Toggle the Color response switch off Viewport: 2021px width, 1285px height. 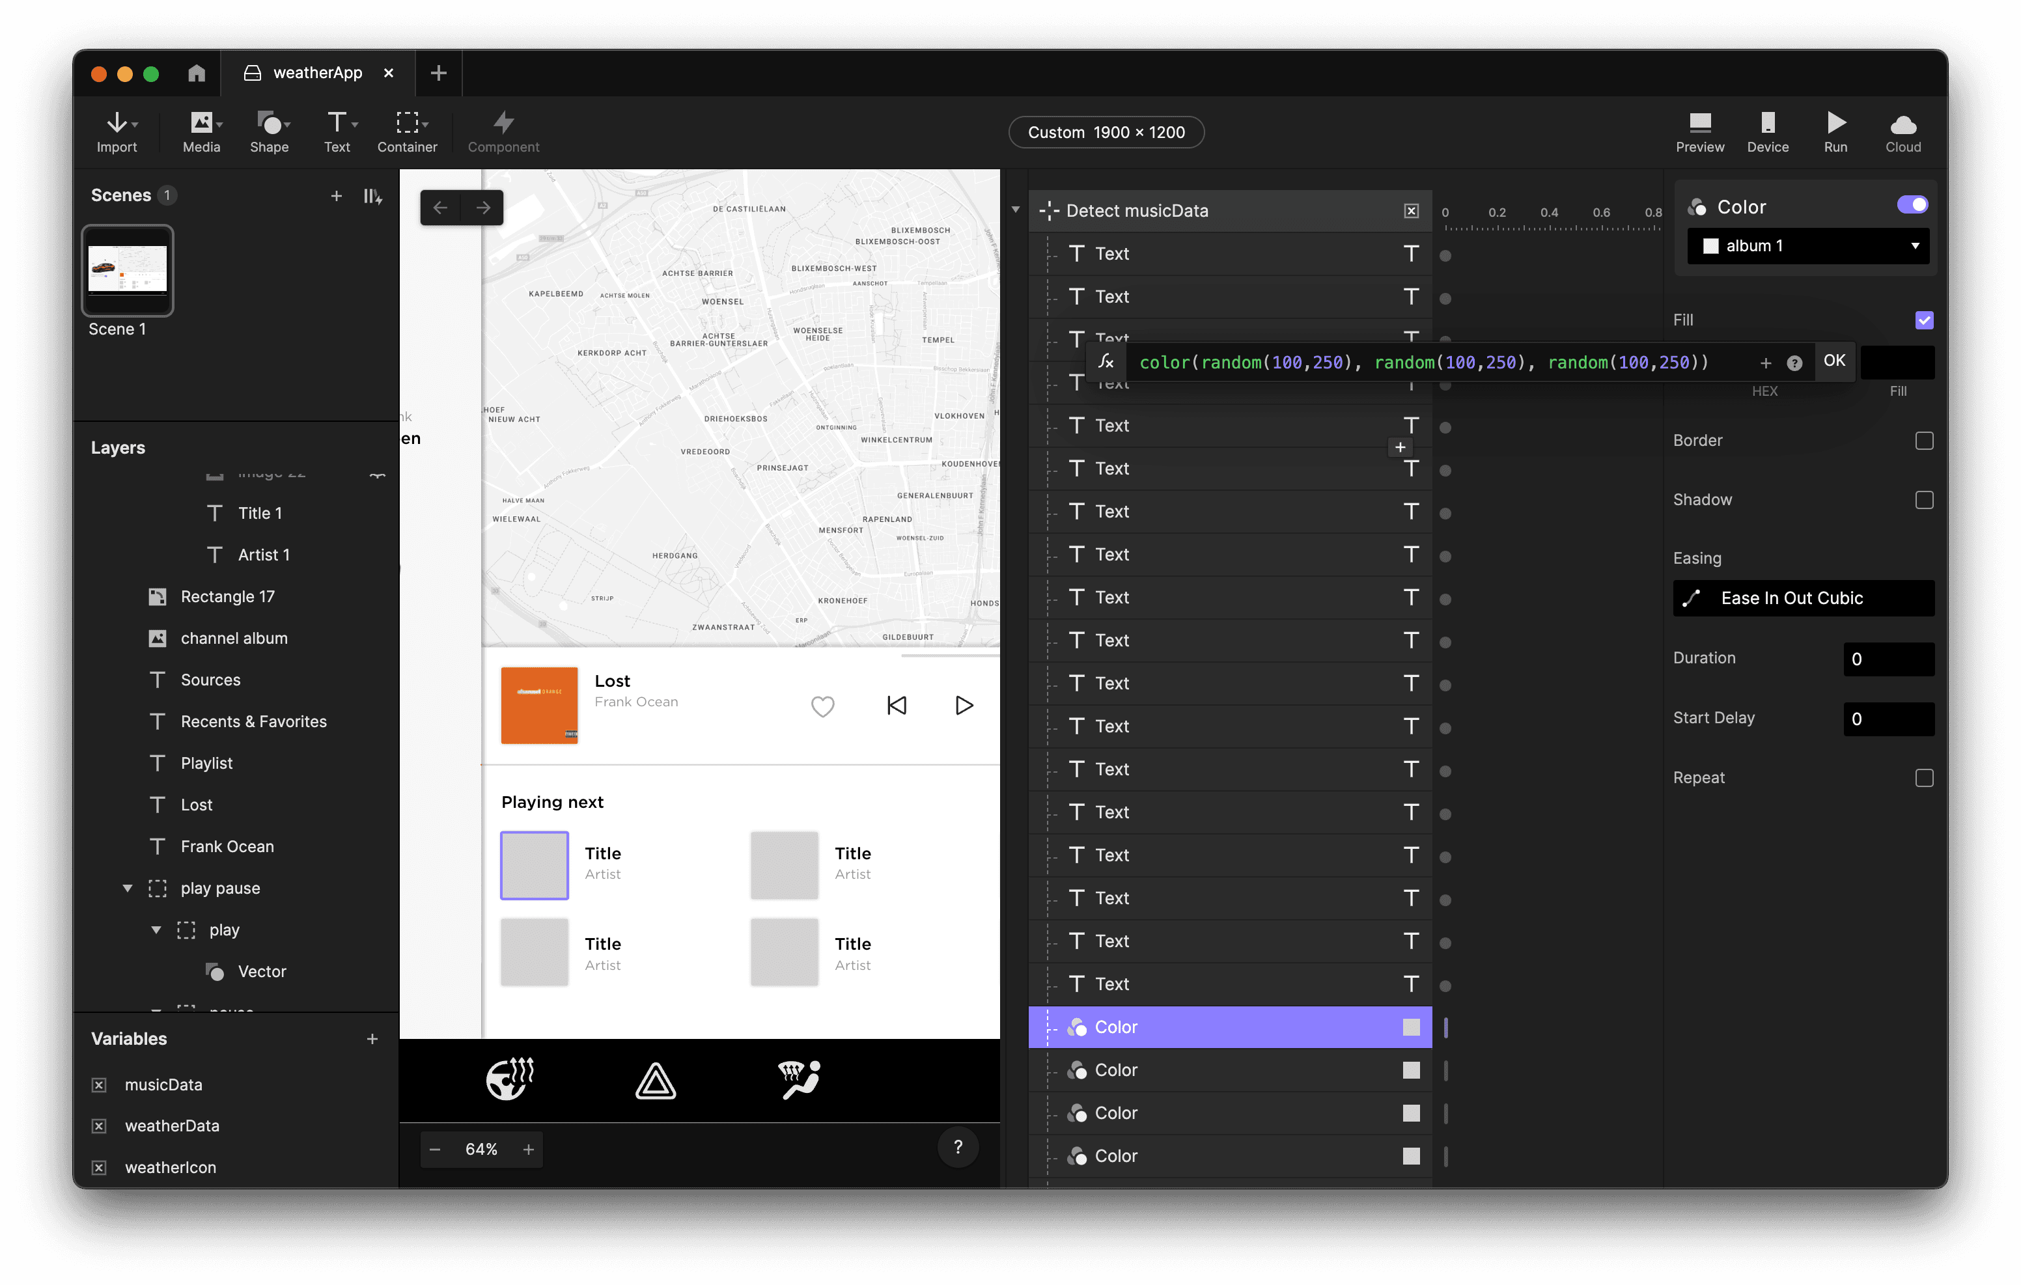(x=1912, y=205)
